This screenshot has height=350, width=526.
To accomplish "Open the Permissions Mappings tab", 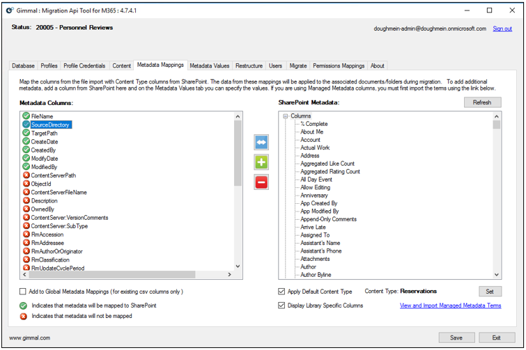I will coord(338,66).
